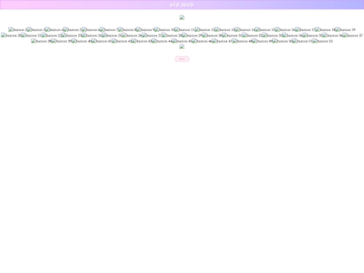Screen dimensions: 364x273
Task: Select the image labeled button 12
Action: [x=205, y=30]
